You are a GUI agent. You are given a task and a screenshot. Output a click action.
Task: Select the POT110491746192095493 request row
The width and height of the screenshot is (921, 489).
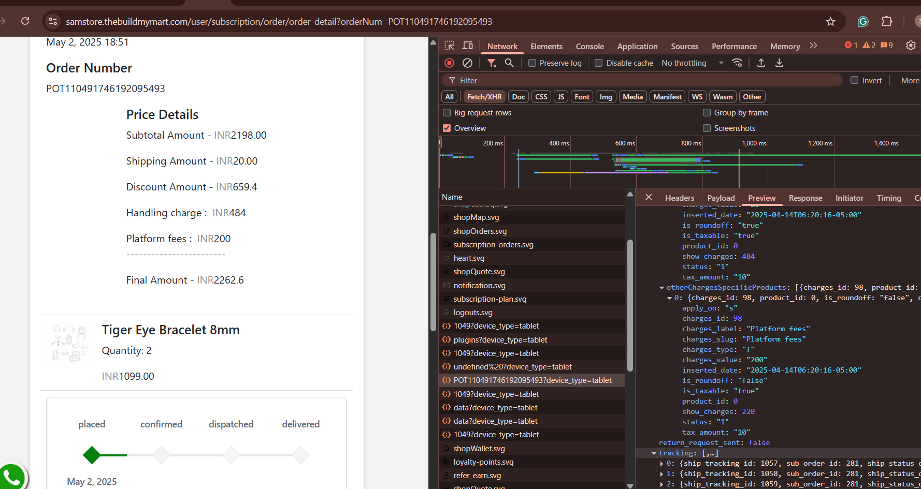pos(532,380)
